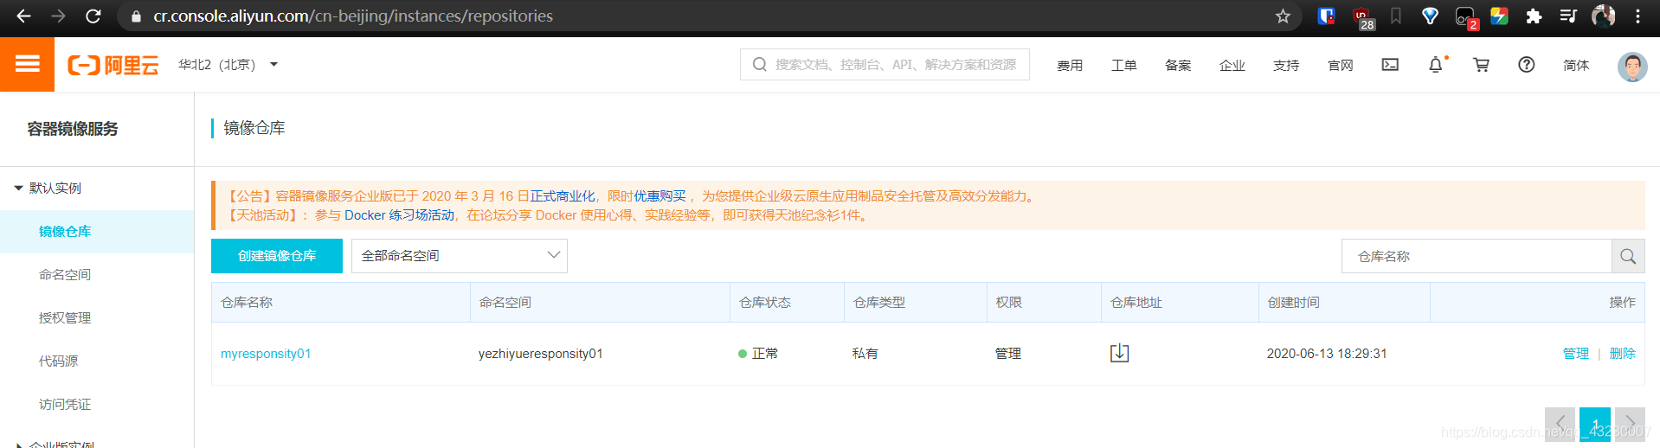
Task: Click namespace cell yezhiyueresponsity01
Action: coord(540,353)
